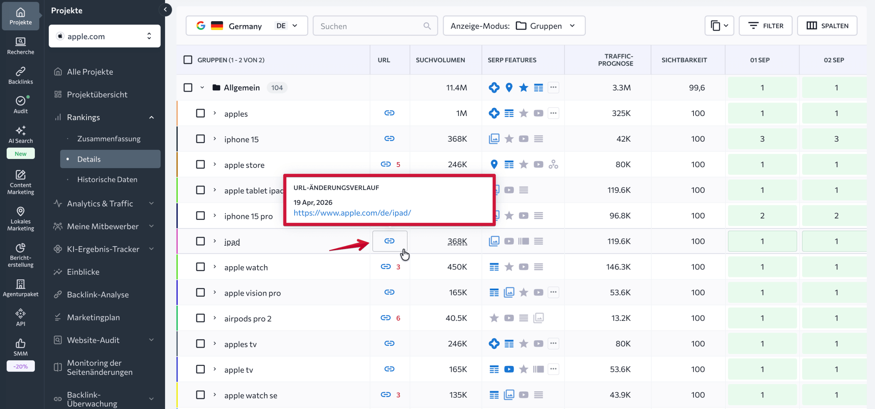Viewport: 875px width, 409px height.
Task: Check the apple store keyword checkbox
Action: [x=200, y=164]
